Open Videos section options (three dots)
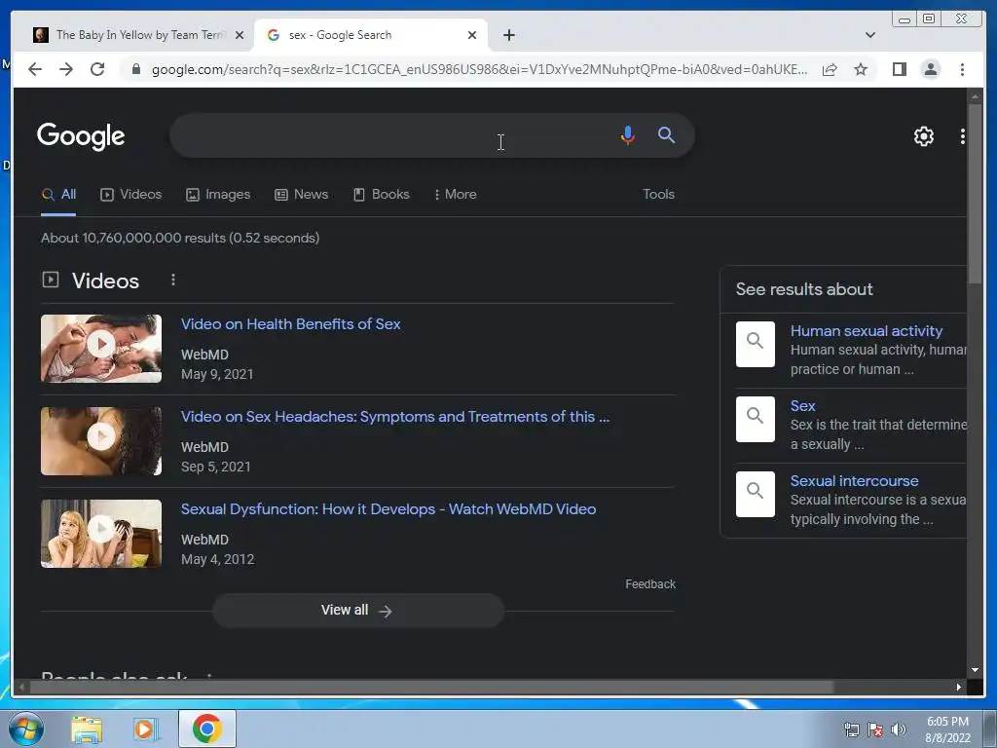997x748 pixels. tap(173, 280)
